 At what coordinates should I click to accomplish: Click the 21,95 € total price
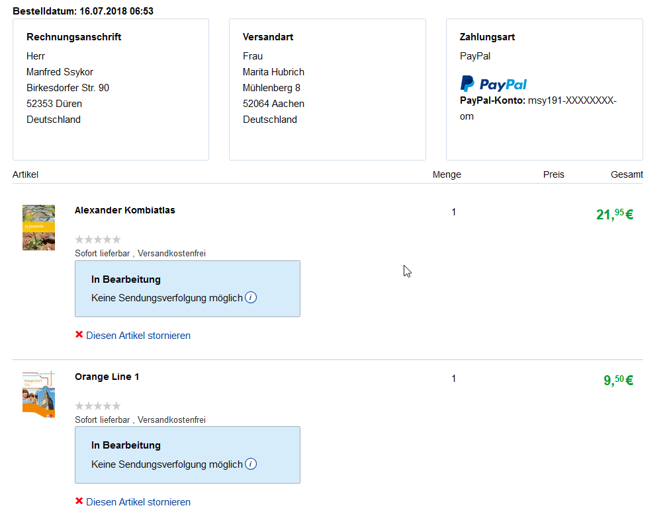click(615, 214)
